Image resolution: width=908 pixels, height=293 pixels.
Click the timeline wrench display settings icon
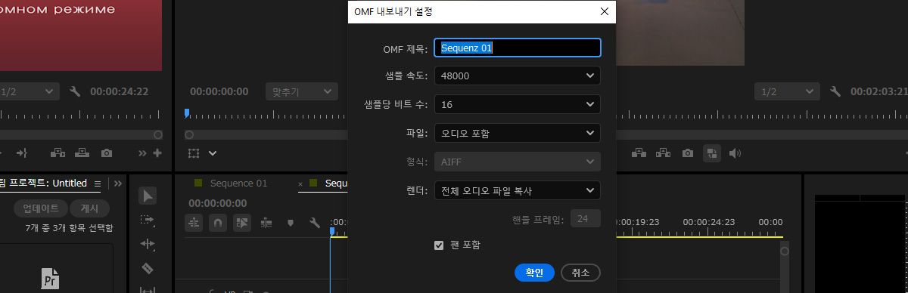[x=315, y=223]
